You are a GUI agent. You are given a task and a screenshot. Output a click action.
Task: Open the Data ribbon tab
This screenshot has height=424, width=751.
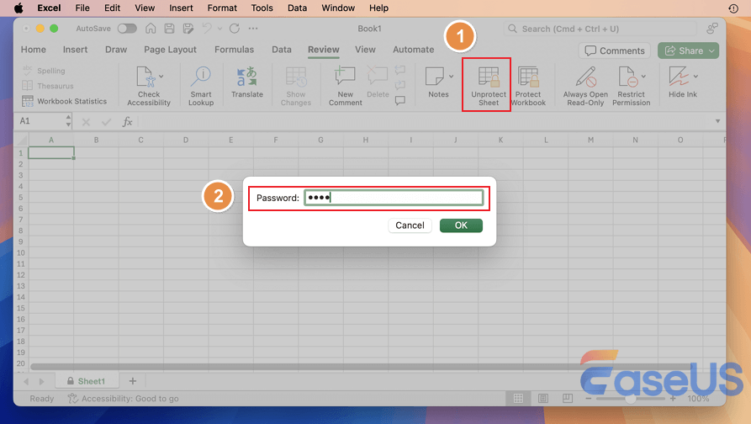click(282, 50)
